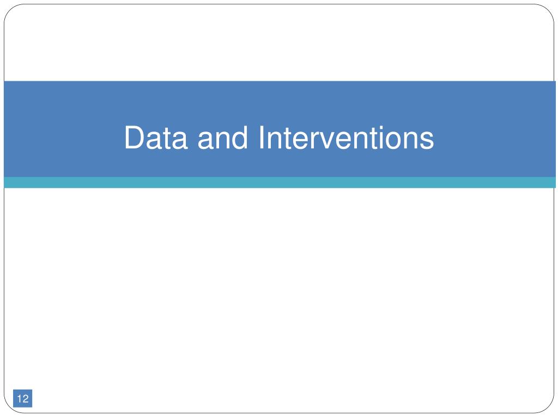This screenshot has width=558, height=419.
Task: Click the final letter s in Interventions
Action: [427, 140]
